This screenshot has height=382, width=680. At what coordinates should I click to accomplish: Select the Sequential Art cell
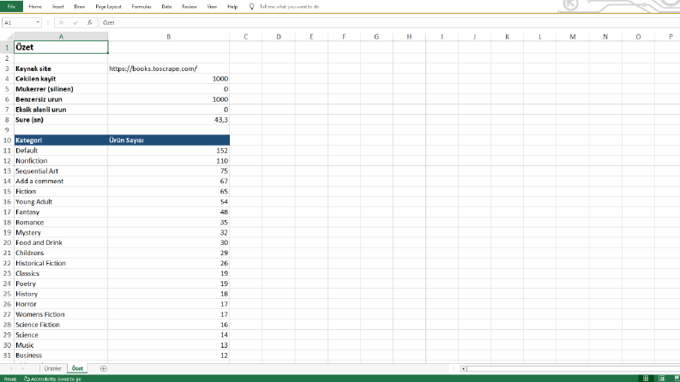click(x=61, y=171)
